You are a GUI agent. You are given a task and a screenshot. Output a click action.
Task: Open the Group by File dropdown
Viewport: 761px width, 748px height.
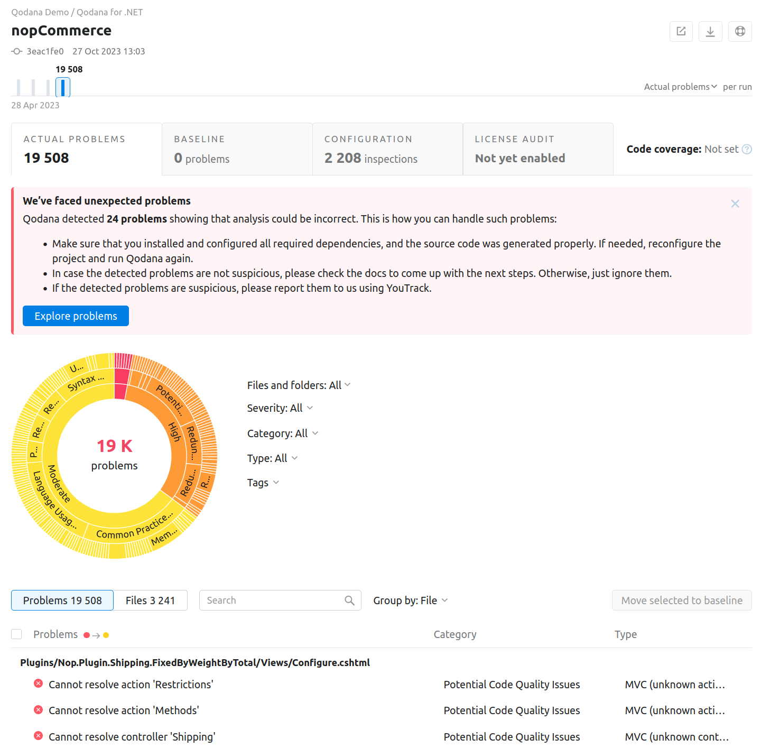[410, 600]
